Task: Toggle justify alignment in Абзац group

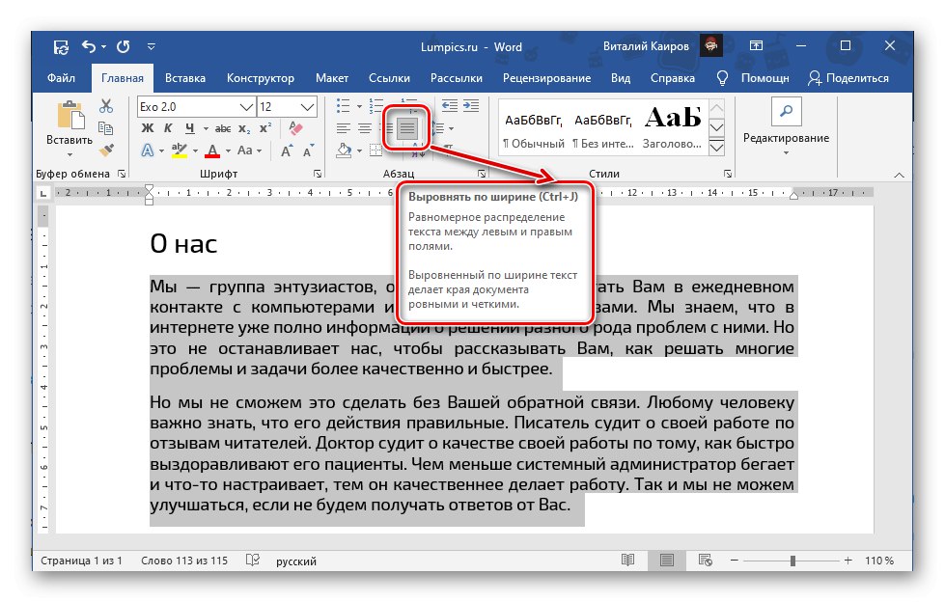Action: pos(404,126)
